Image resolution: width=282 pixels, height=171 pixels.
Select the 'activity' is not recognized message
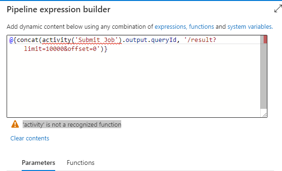[72, 124]
